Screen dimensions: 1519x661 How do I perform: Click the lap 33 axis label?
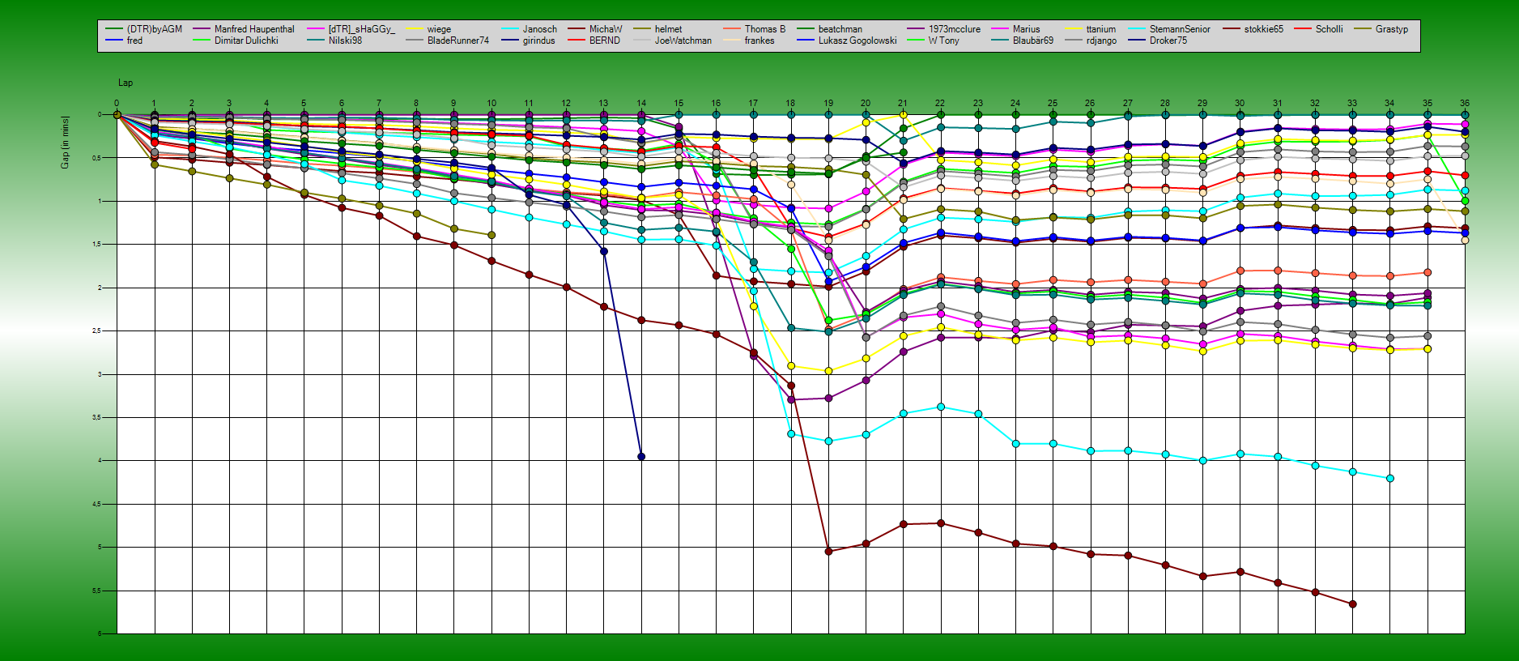[x=1352, y=104]
